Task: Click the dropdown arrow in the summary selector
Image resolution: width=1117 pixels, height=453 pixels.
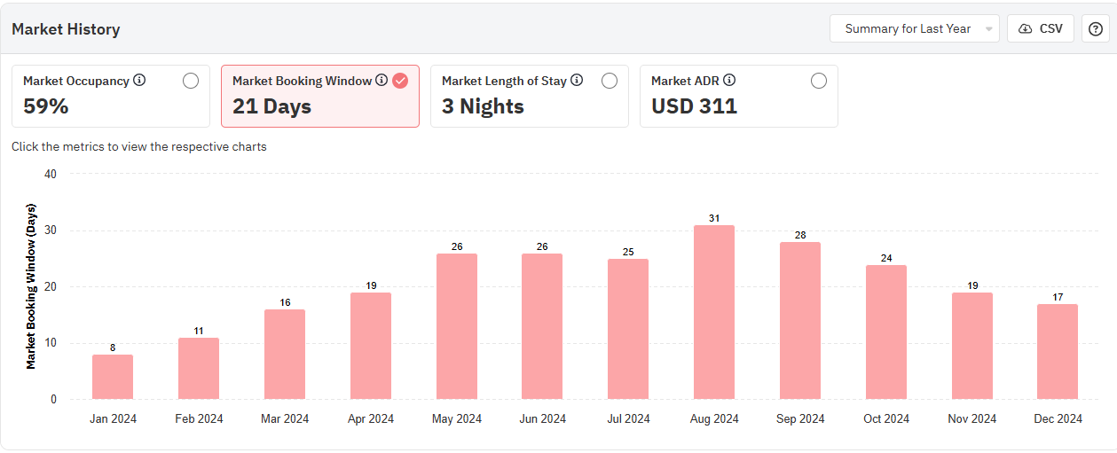Action: tap(989, 29)
